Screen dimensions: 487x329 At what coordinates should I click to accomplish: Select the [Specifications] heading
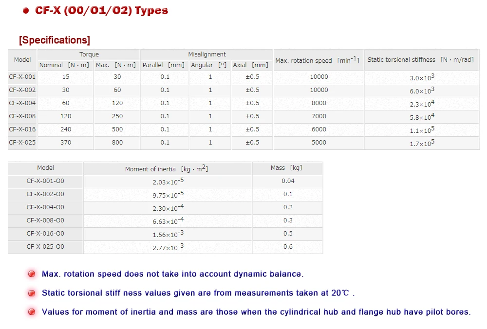tap(55, 40)
